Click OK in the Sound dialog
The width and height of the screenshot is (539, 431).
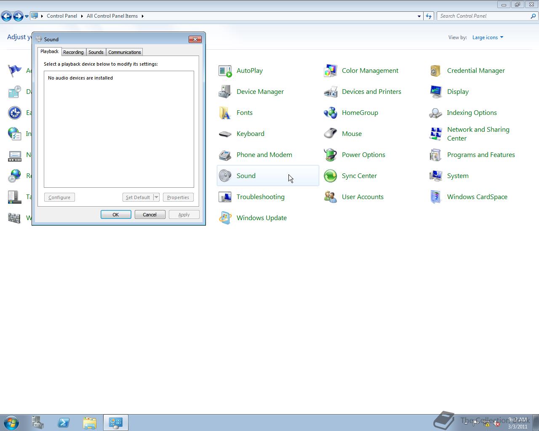click(x=115, y=215)
